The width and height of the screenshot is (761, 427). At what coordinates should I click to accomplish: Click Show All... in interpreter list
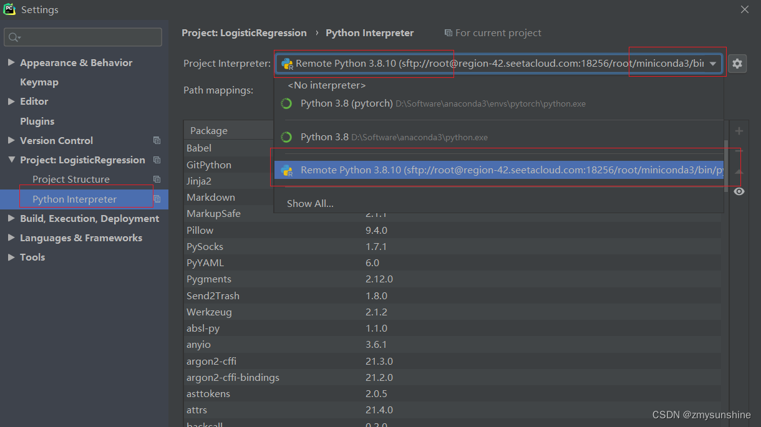pos(310,204)
